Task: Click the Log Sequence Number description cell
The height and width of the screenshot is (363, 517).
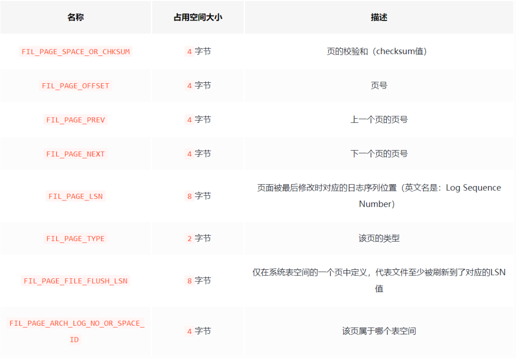Action: [378, 196]
